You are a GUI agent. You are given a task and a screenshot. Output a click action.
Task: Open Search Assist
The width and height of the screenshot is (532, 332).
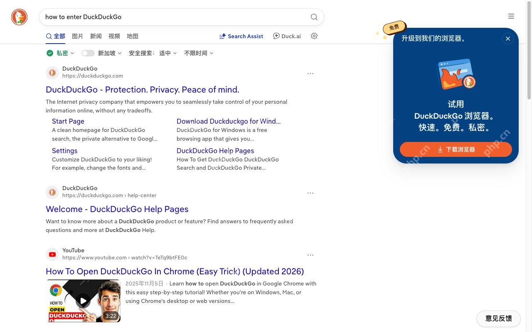241,36
